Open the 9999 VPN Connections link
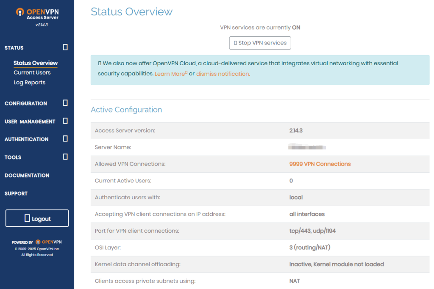Screen dimensions: 434x289 320,164
